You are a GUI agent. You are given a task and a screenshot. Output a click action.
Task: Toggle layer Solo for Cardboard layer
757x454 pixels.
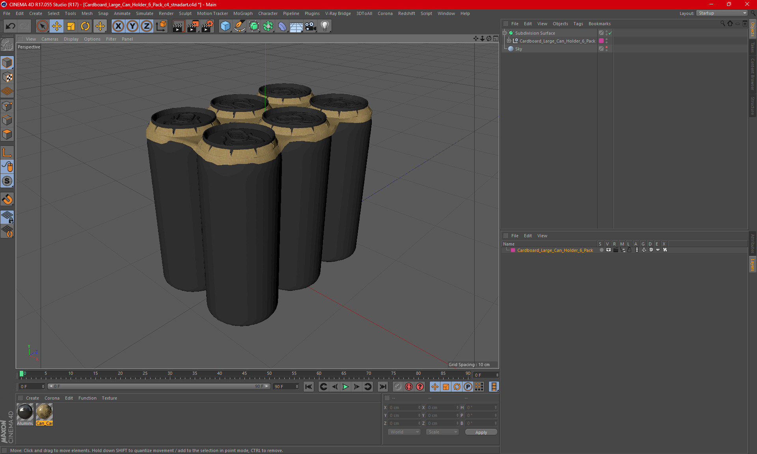[601, 250]
